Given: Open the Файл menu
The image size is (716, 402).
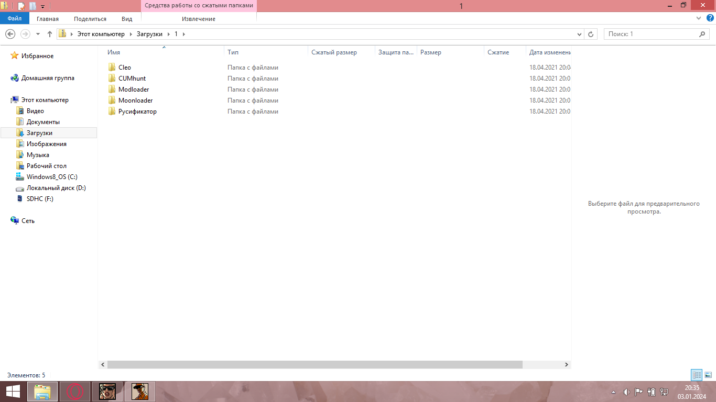Looking at the screenshot, I should tap(15, 18).
